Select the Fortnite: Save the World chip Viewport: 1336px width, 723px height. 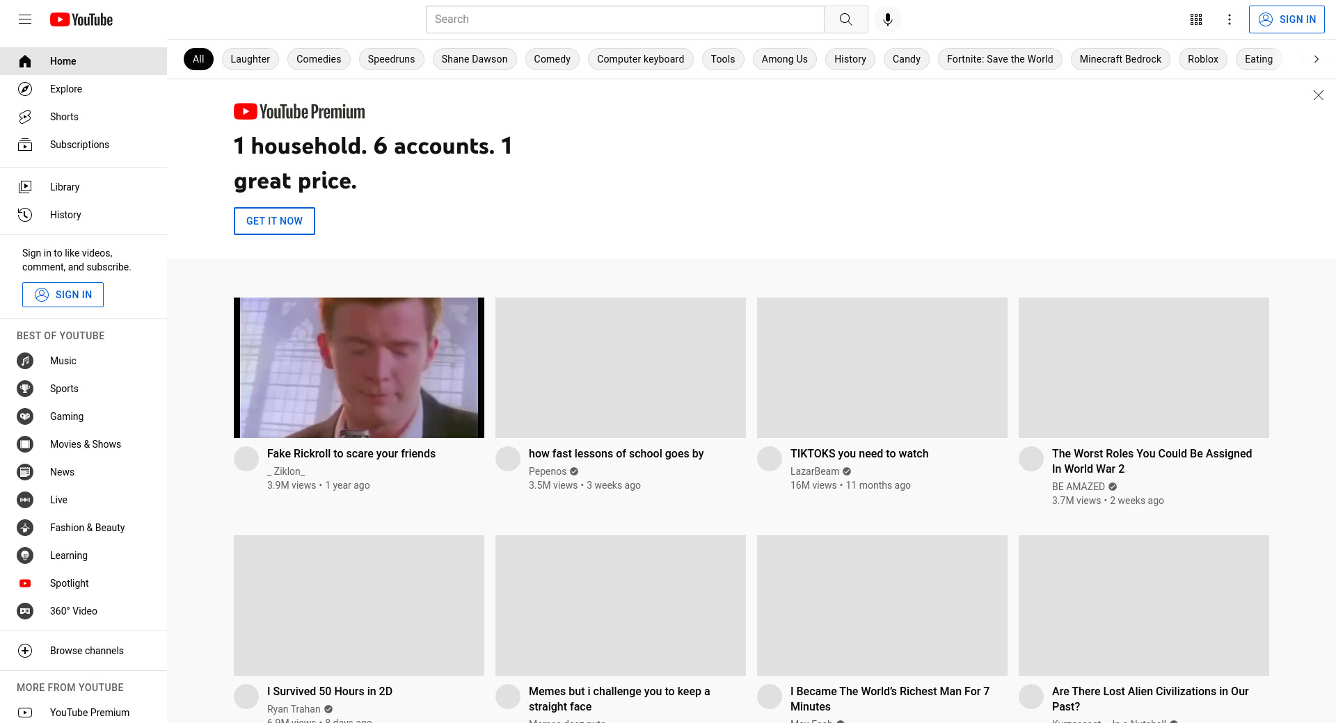point(1000,59)
